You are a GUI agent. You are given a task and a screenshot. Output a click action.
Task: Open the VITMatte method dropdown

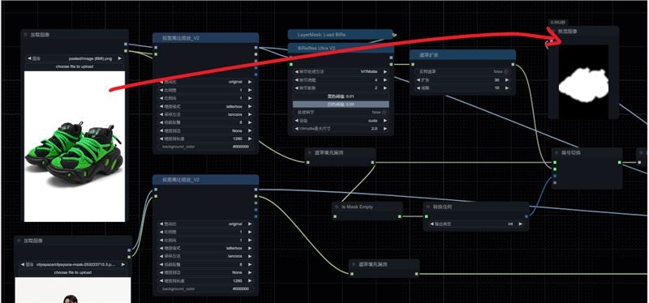click(x=341, y=71)
